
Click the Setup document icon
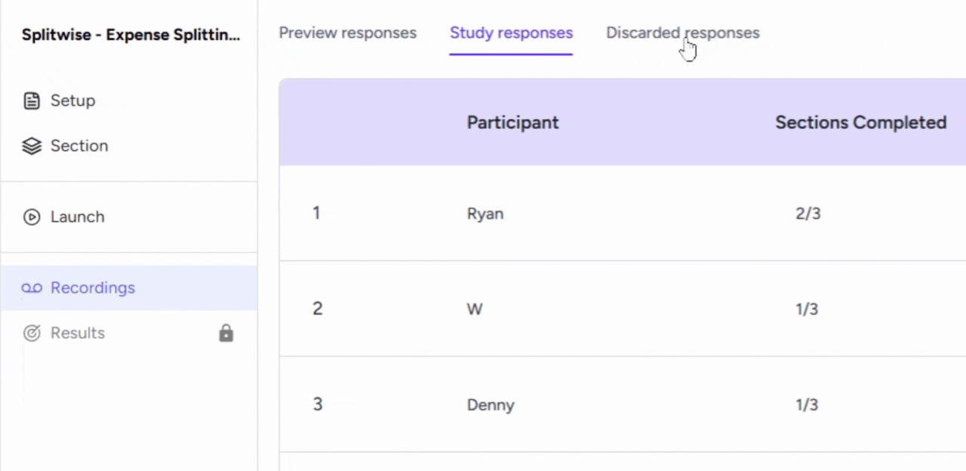pos(32,101)
